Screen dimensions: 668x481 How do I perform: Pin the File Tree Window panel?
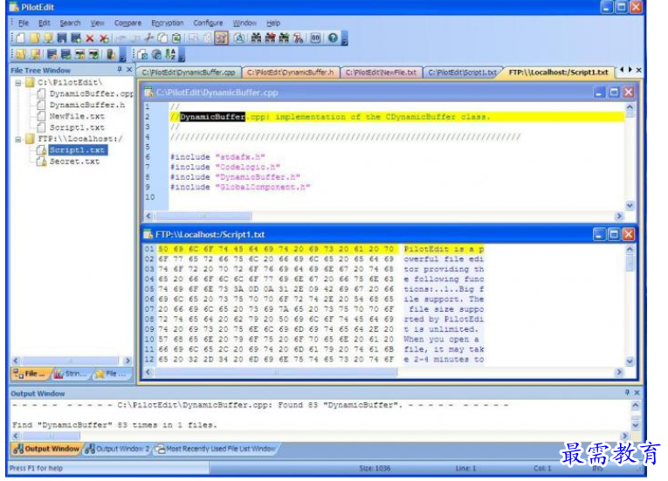[x=120, y=70]
